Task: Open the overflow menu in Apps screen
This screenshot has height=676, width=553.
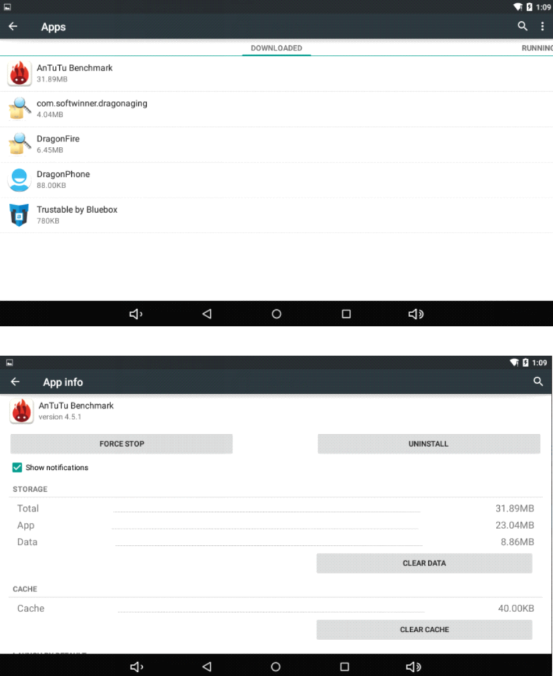Action: tap(542, 27)
